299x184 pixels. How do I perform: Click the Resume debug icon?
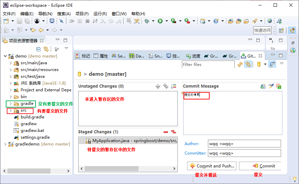(72, 21)
